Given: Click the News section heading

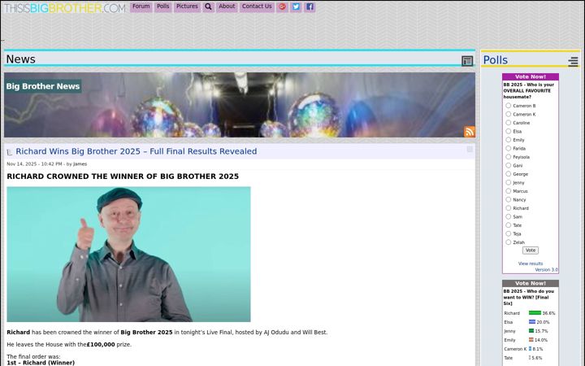Looking at the screenshot, I should point(21,59).
